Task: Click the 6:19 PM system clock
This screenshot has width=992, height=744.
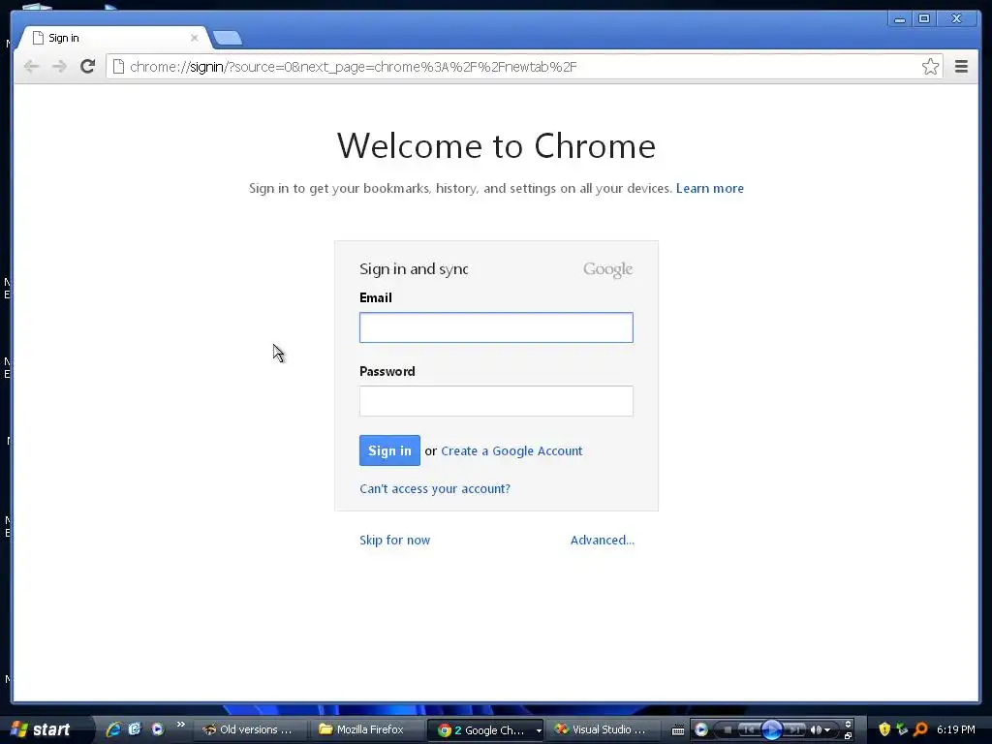Action: pos(956,729)
